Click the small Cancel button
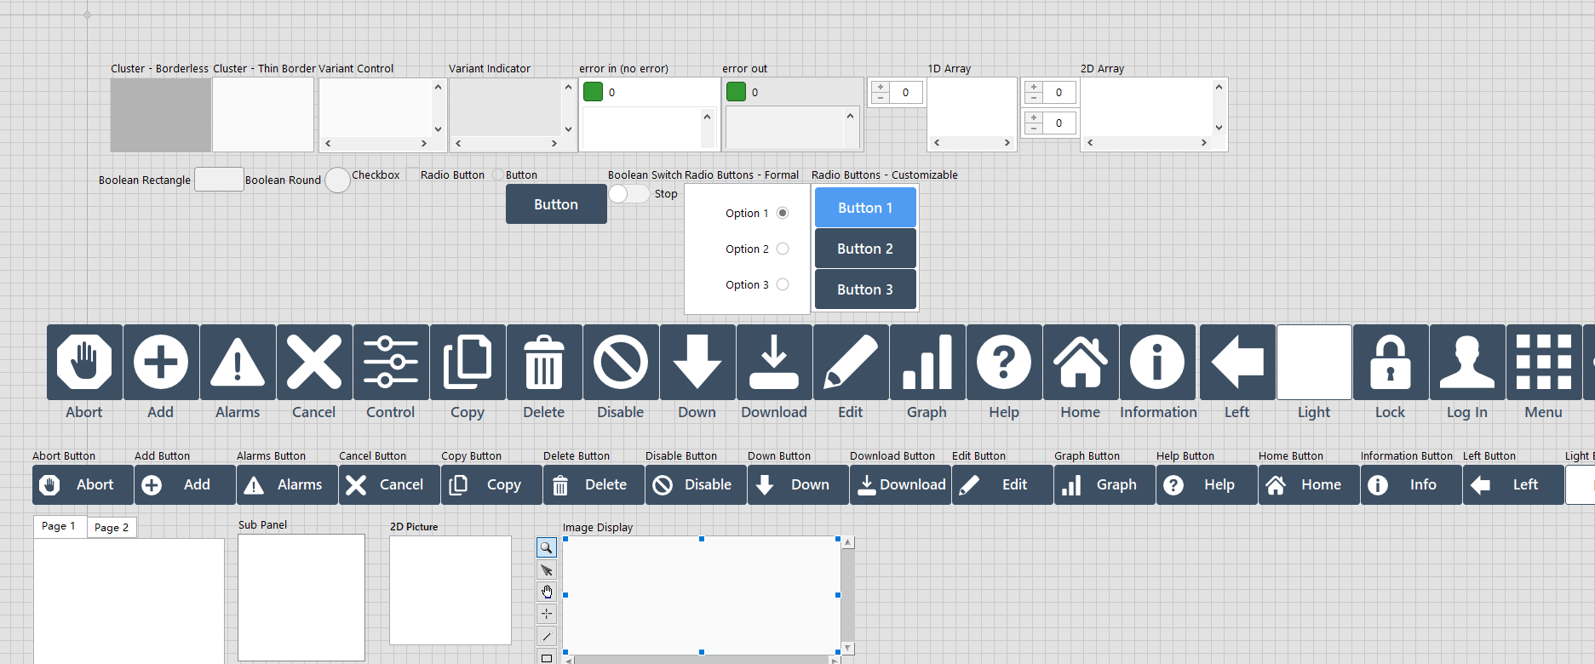1595x664 pixels. click(389, 484)
